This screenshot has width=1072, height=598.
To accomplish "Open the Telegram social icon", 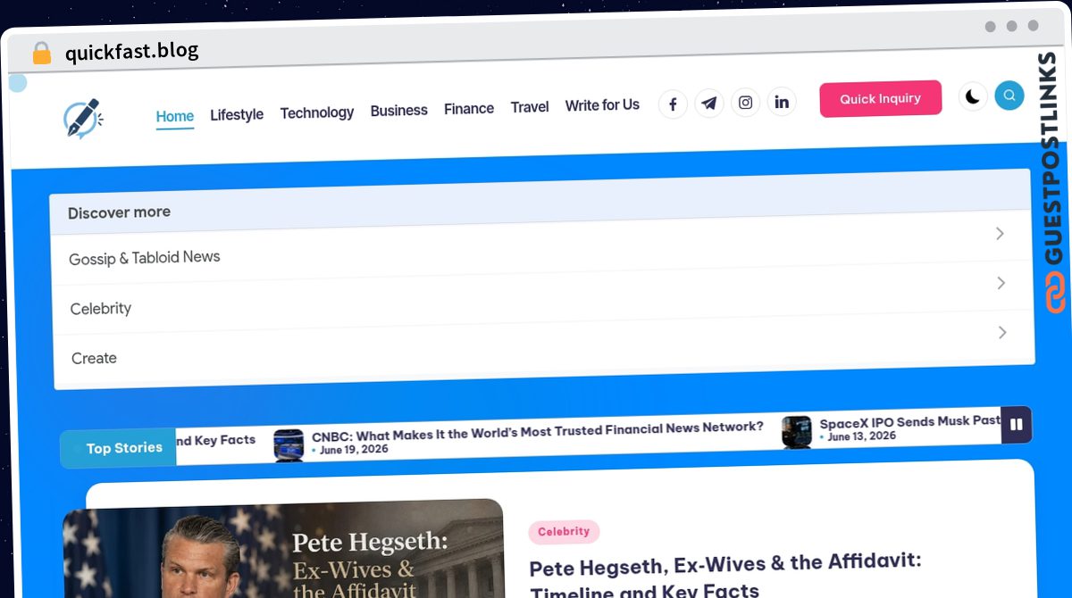I will pyautogui.click(x=709, y=104).
